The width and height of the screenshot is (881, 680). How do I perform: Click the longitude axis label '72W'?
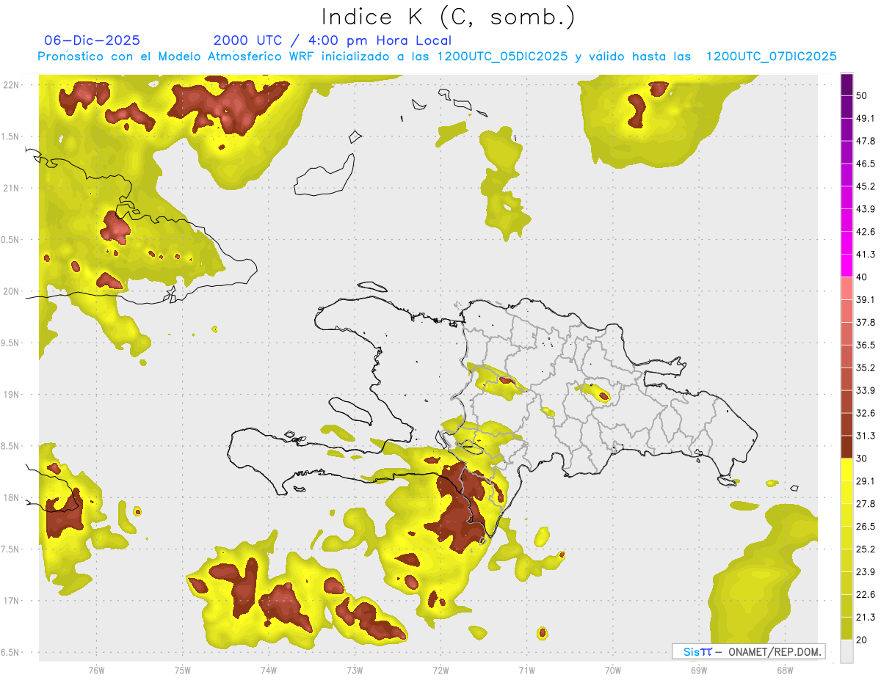(440, 670)
